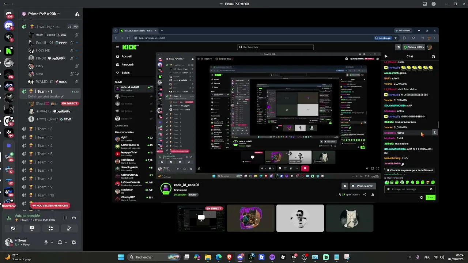Click the Windows taskbar search box
468x263 pixels.
pyautogui.click(x=154, y=257)
